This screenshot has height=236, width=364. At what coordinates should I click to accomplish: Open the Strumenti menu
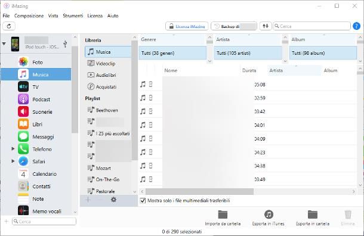click(x=73, y=15)
